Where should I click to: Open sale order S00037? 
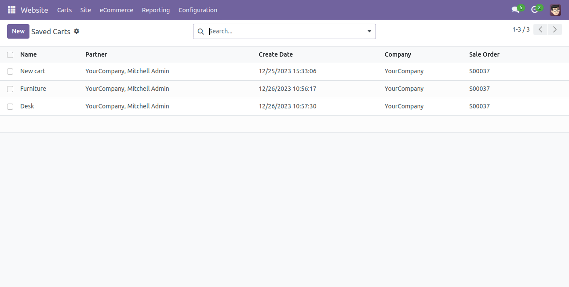coord(479,71)
